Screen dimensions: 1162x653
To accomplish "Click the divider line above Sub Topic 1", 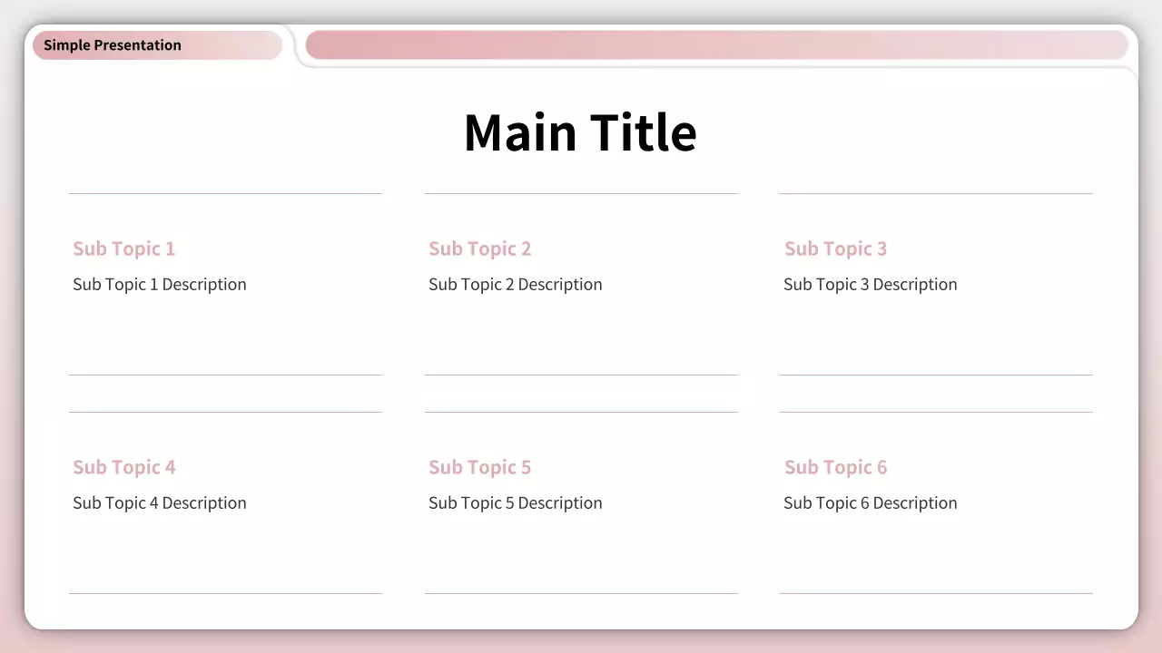I will (225, 193).
